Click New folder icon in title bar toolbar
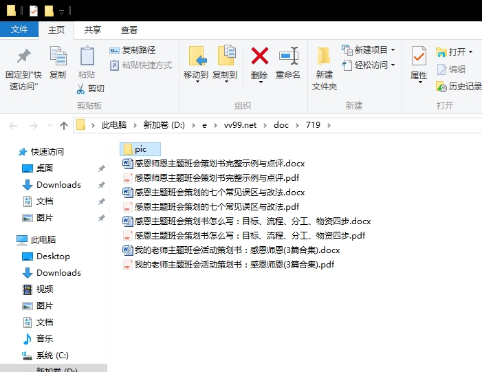The height and width of the screenshot is (372, 482). [50, 12]
